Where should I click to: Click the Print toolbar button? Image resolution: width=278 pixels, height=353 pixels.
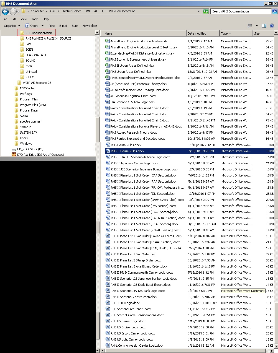tap(52, 26)
